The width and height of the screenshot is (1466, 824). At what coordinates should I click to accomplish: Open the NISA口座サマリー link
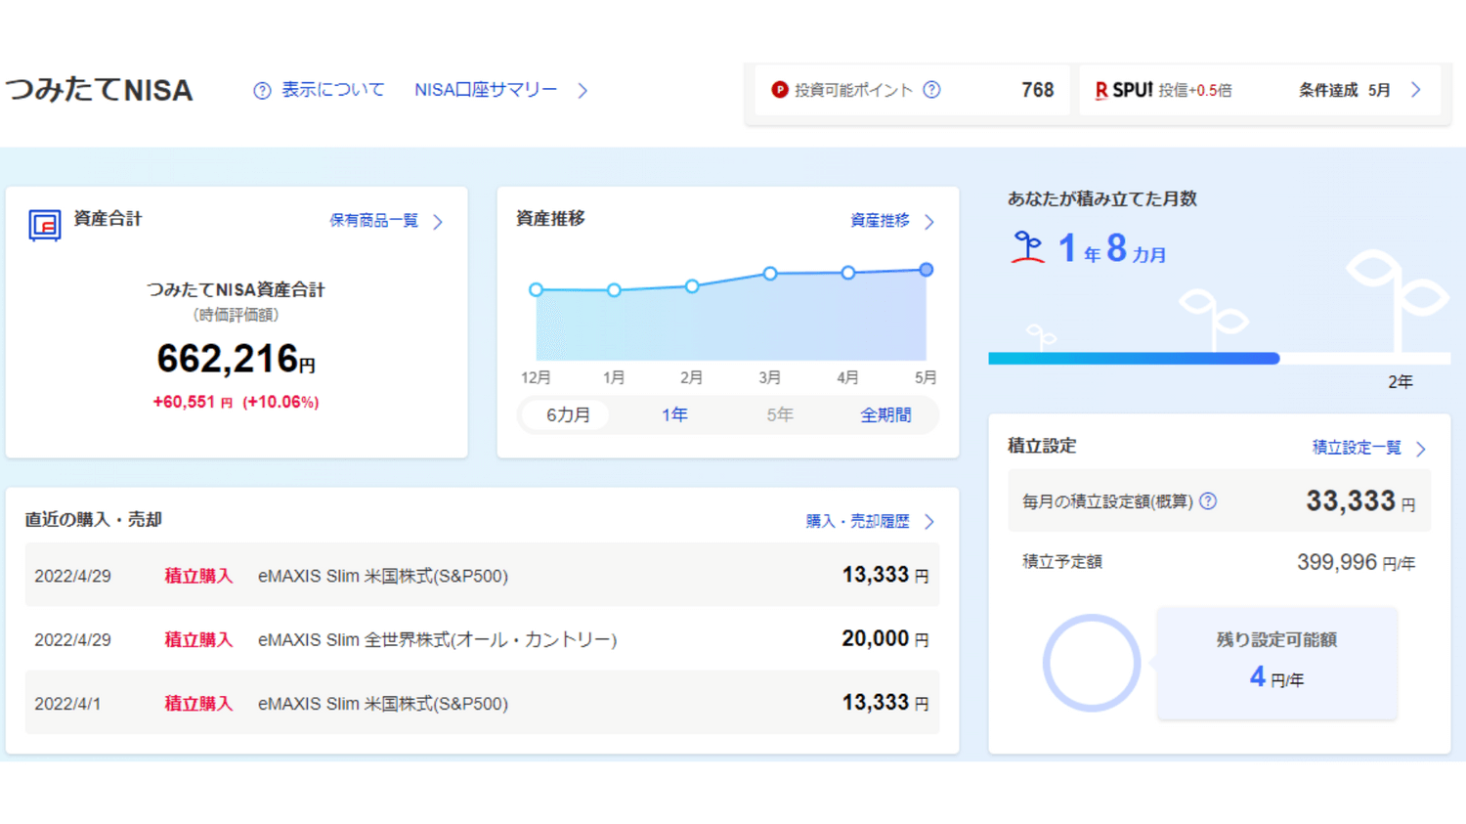pos(486,90)
